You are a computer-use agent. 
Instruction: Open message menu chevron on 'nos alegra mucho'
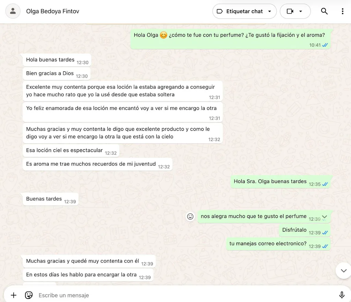[325, 217]
